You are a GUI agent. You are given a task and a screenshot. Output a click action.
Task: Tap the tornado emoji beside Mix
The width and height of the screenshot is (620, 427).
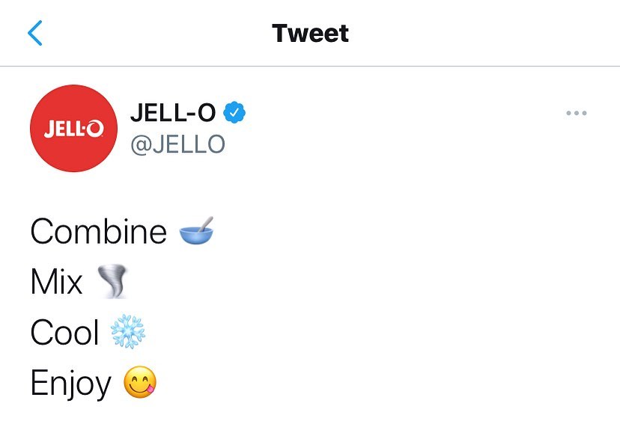tap(112, 283)
